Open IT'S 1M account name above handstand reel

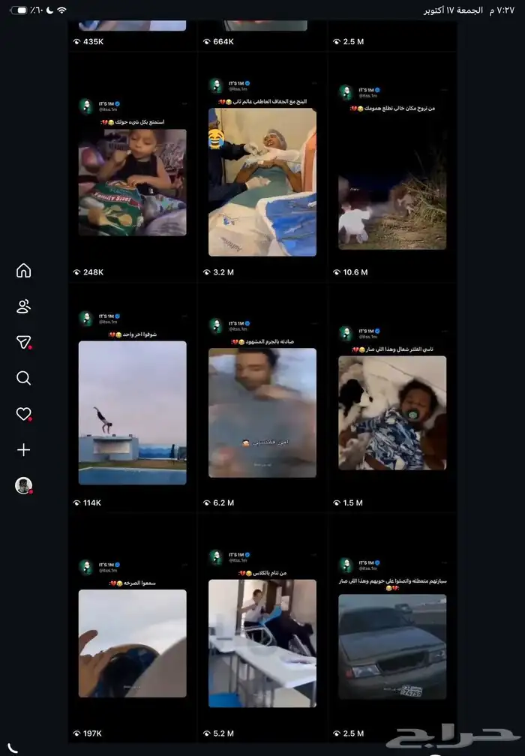[107, 315]
